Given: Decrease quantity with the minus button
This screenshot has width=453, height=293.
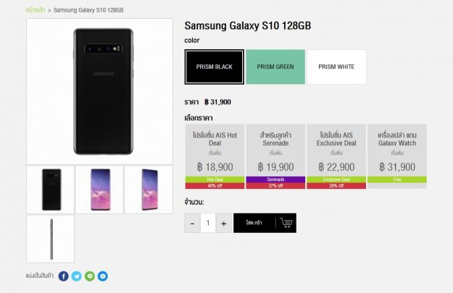Looking at the screenshot, I should pos(192,223).
